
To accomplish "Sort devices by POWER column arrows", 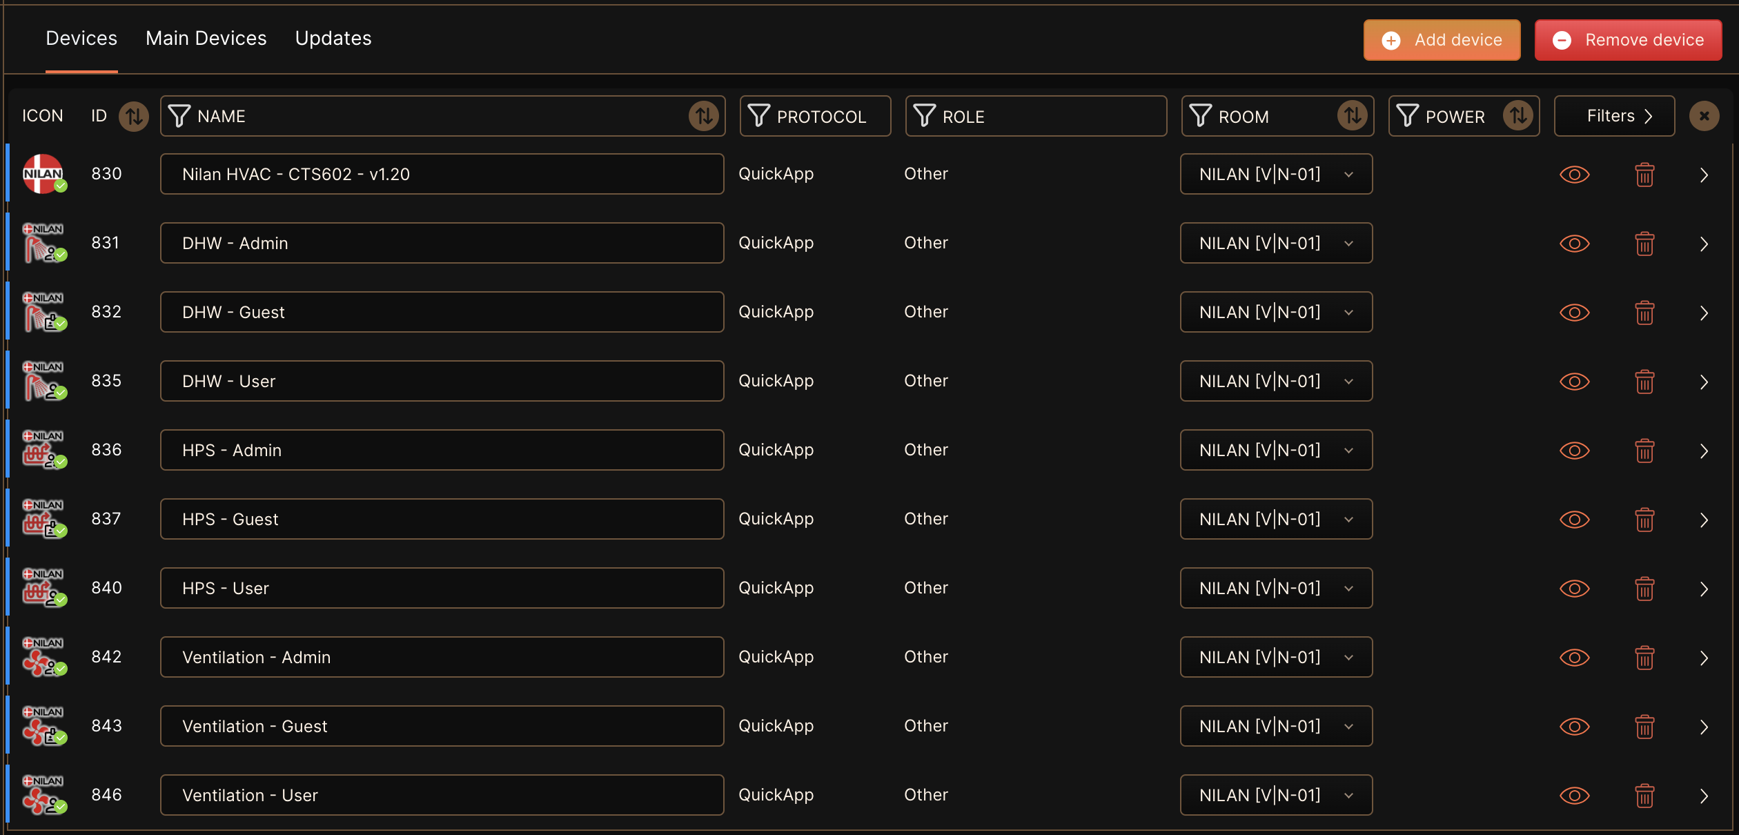I will coord(1518,116).
